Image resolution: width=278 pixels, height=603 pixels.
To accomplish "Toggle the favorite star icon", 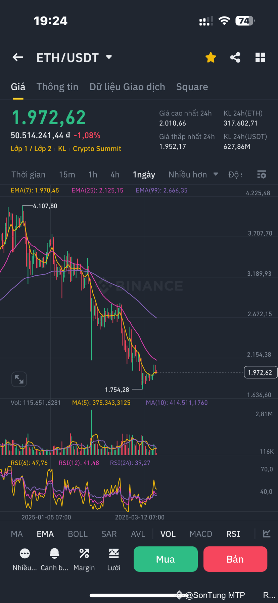I will point(211,57).
